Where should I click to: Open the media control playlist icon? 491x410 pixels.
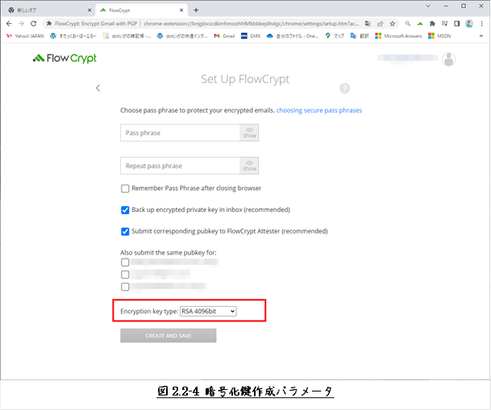[445, 24]
